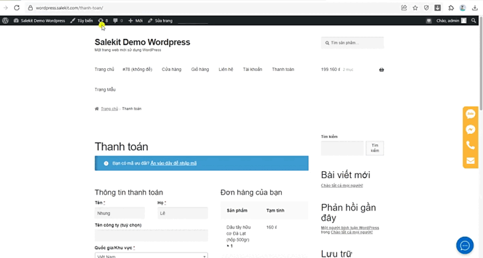
Task: Click the shopping basket icon
Action: pos(382,70)
